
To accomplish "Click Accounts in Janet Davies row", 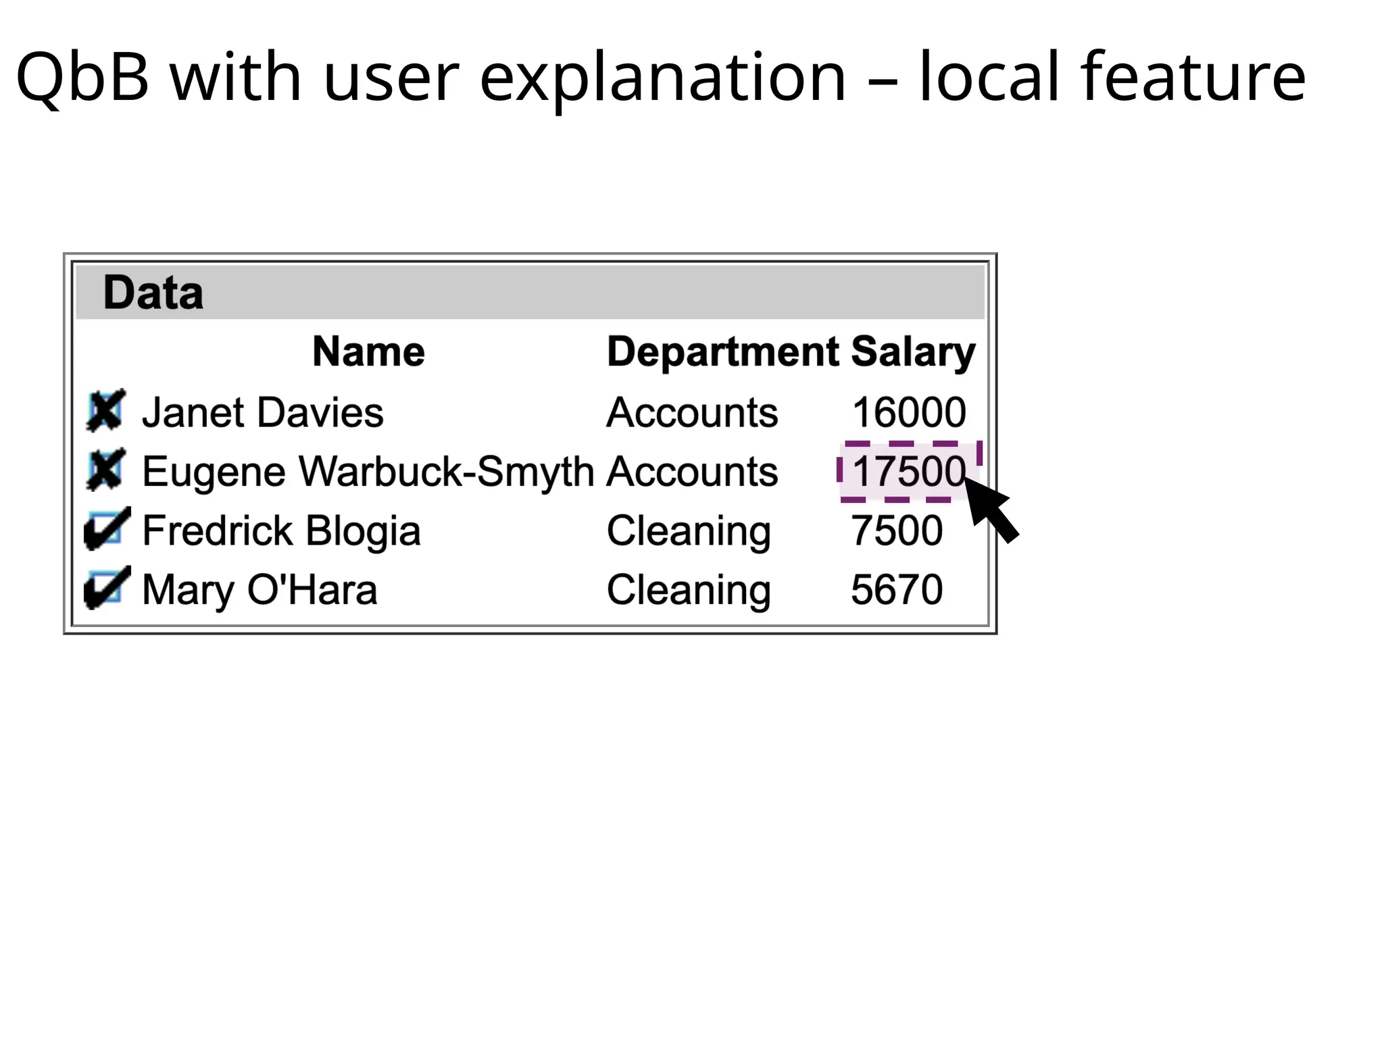I will coord(692,412).
